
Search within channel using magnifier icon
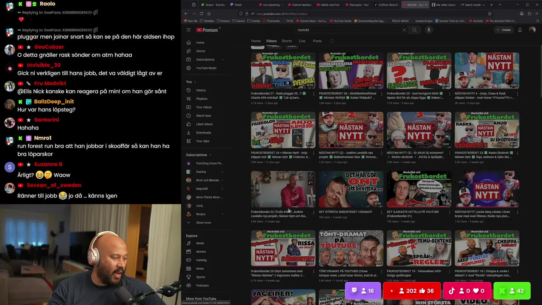click(332, 41)
